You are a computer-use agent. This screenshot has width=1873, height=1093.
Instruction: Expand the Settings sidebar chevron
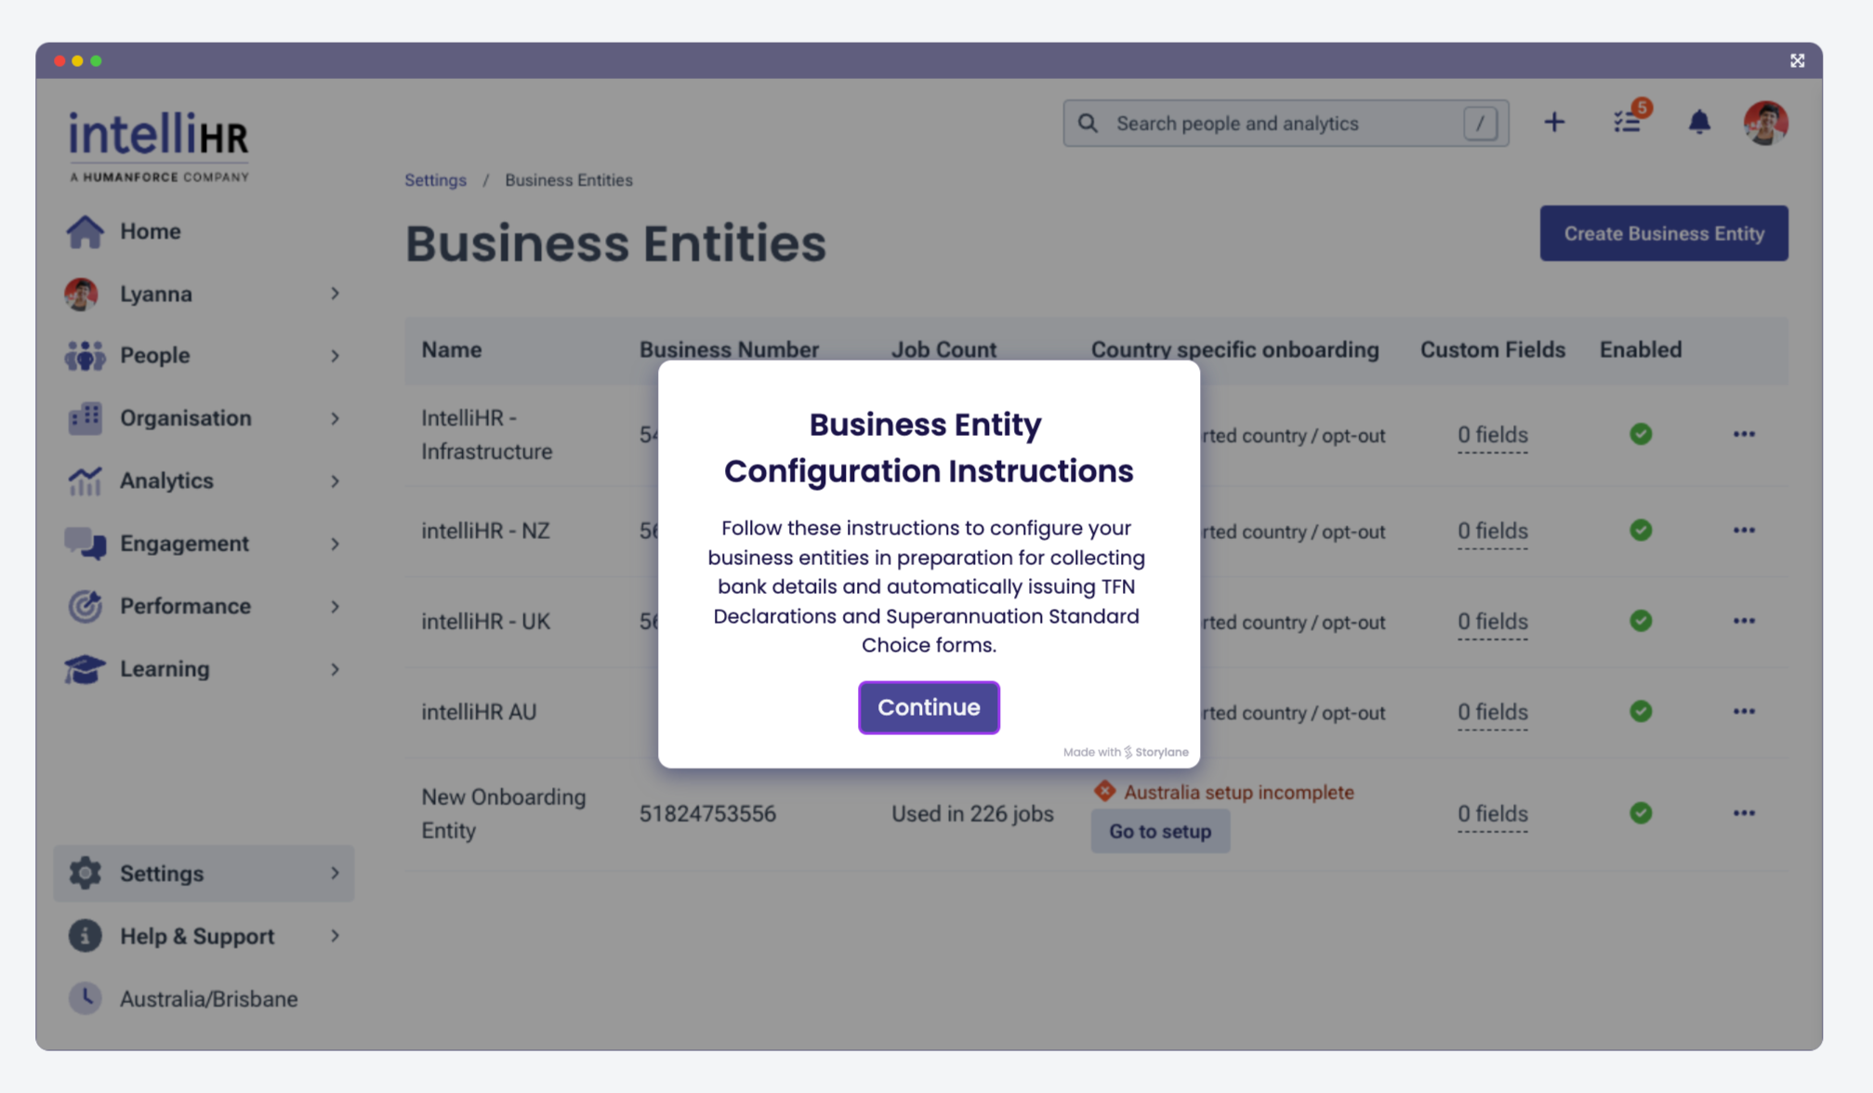point(335,874)
